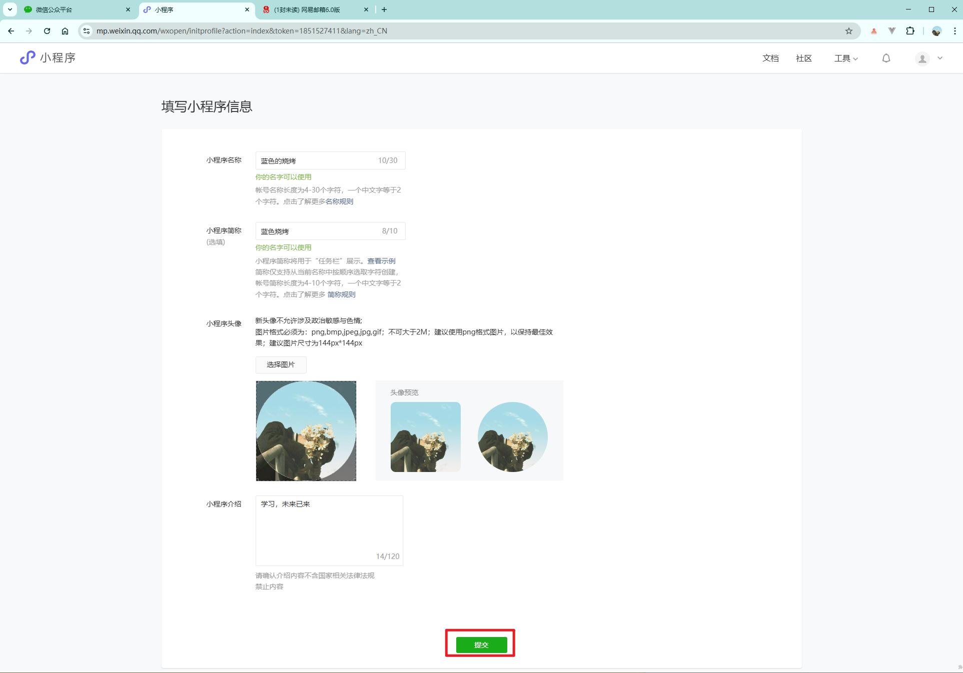Open the user account avatar menu
This screenshot has height=673, width=963.
tap(922, 58)
